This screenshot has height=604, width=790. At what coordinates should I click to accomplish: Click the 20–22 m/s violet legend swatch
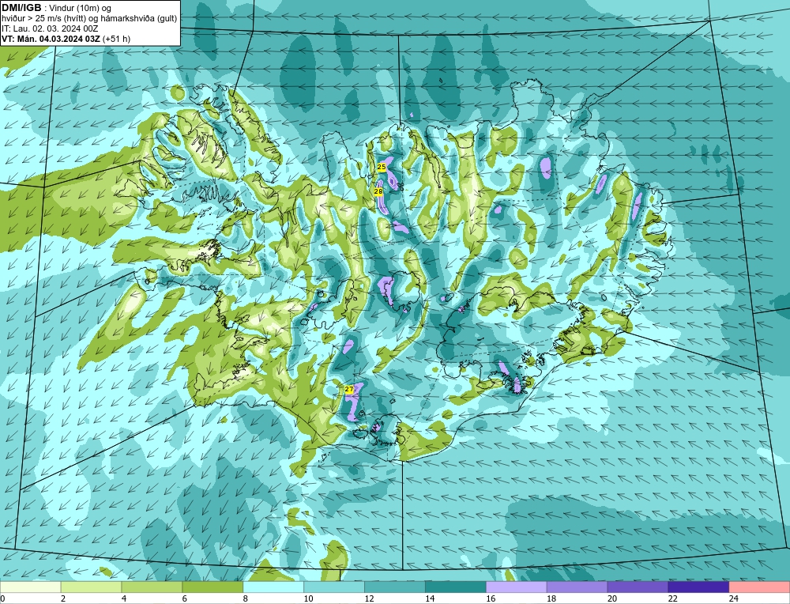click(638, 587)
